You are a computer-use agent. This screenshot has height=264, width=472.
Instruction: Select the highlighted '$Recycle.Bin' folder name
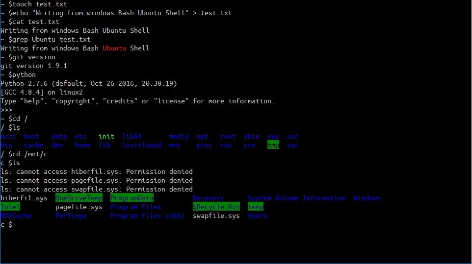[x=216, y=207]
